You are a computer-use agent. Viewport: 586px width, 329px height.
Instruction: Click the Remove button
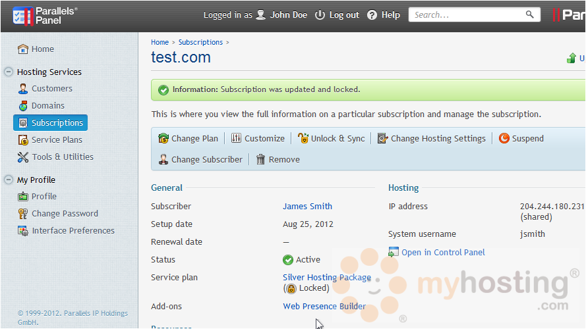[278, 159]
